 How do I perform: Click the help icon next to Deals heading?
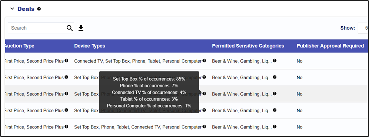39,9
